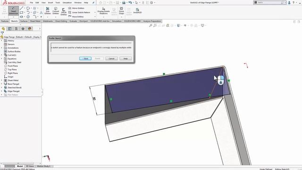The image size is (302, 170).
Task: Expand the Sheet-Metal tree node
Action: click(2, 80)
